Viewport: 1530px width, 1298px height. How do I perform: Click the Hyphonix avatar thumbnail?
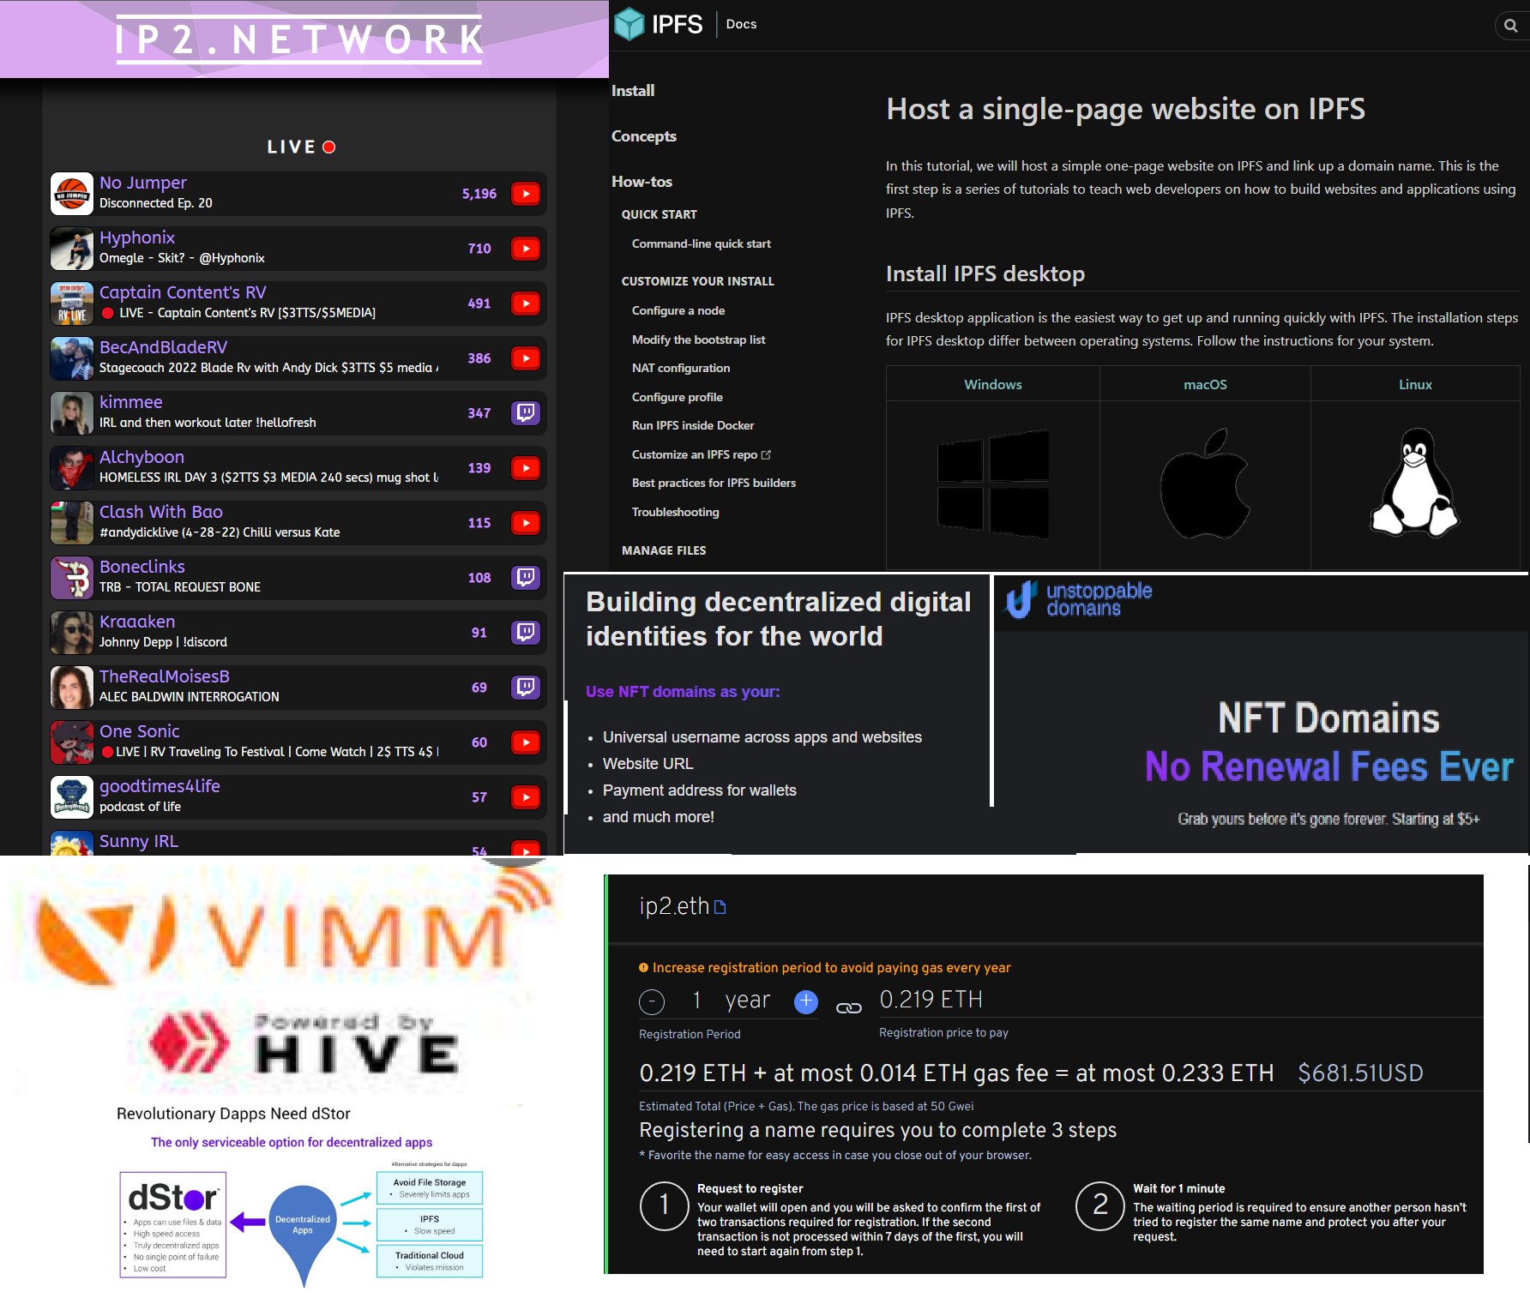[72, 249]
